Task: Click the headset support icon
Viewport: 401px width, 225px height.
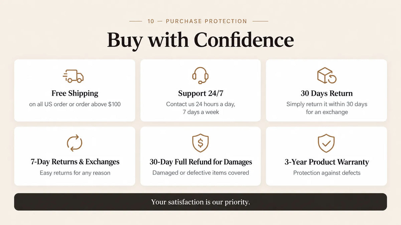Action: pos(200,75)
